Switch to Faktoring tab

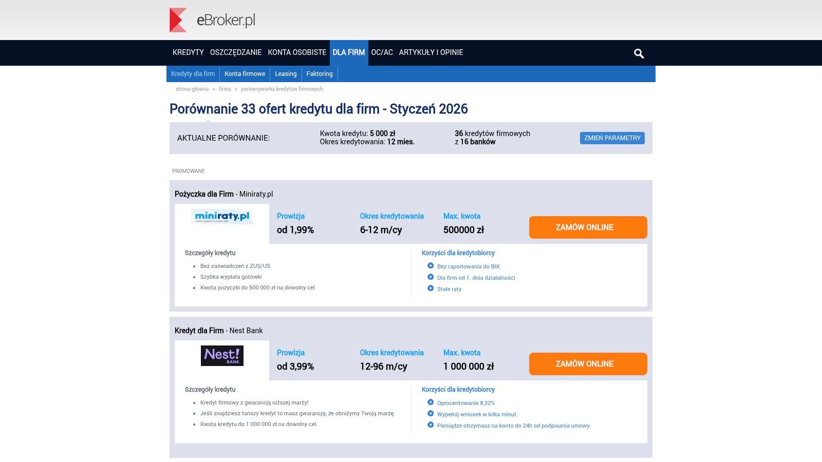pyautogui.click(x=320, y=74)
